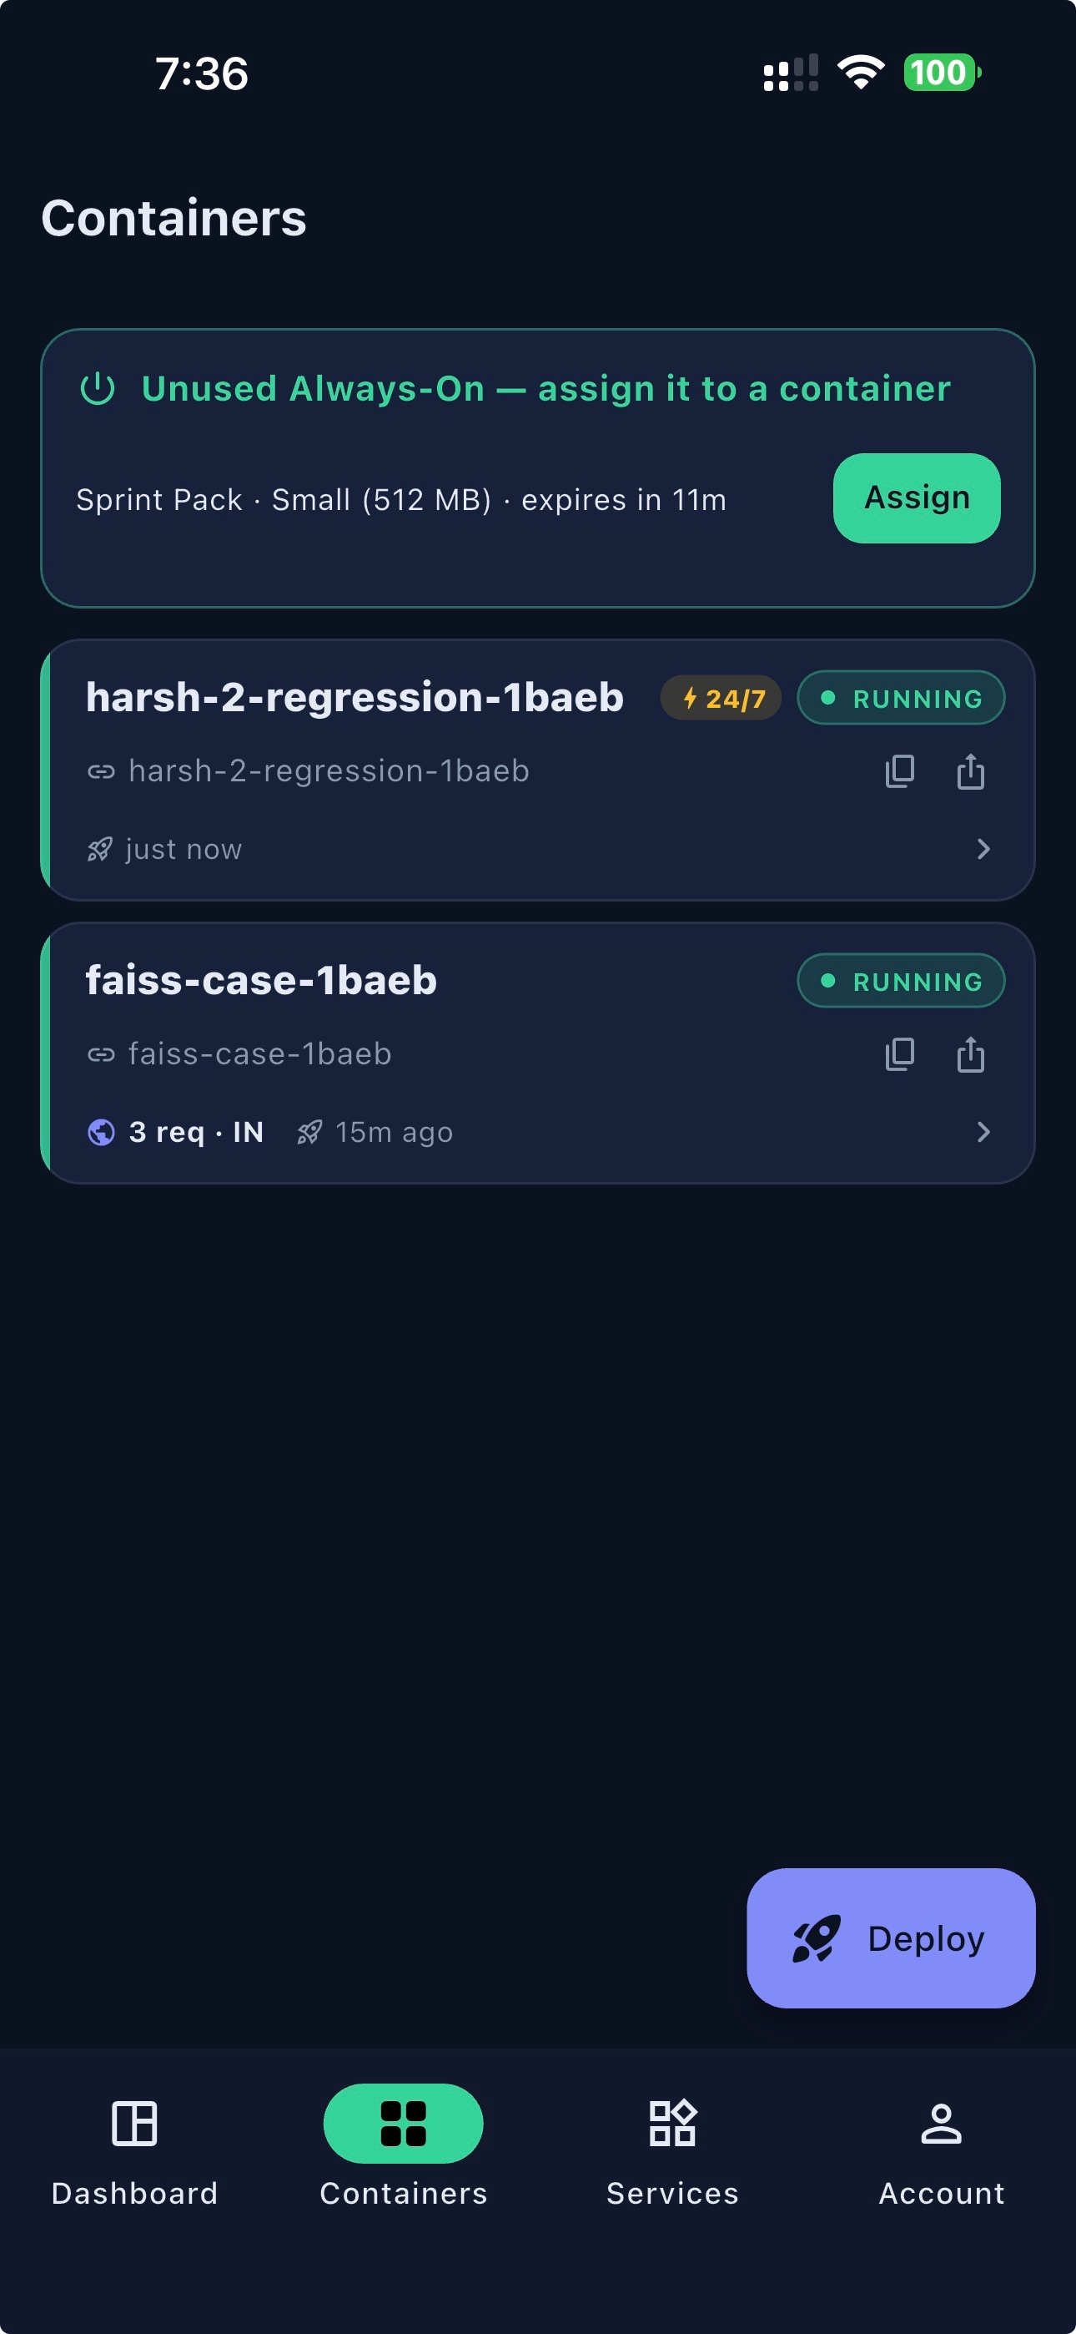
Task: Open the harsh-2-regression-1baeb title
Action: click(354, 697)
